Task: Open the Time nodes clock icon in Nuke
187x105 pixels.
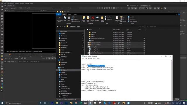Action: pyautogui.click(x=2, y=13)
